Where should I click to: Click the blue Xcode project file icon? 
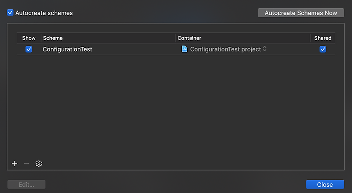point(184,49)
